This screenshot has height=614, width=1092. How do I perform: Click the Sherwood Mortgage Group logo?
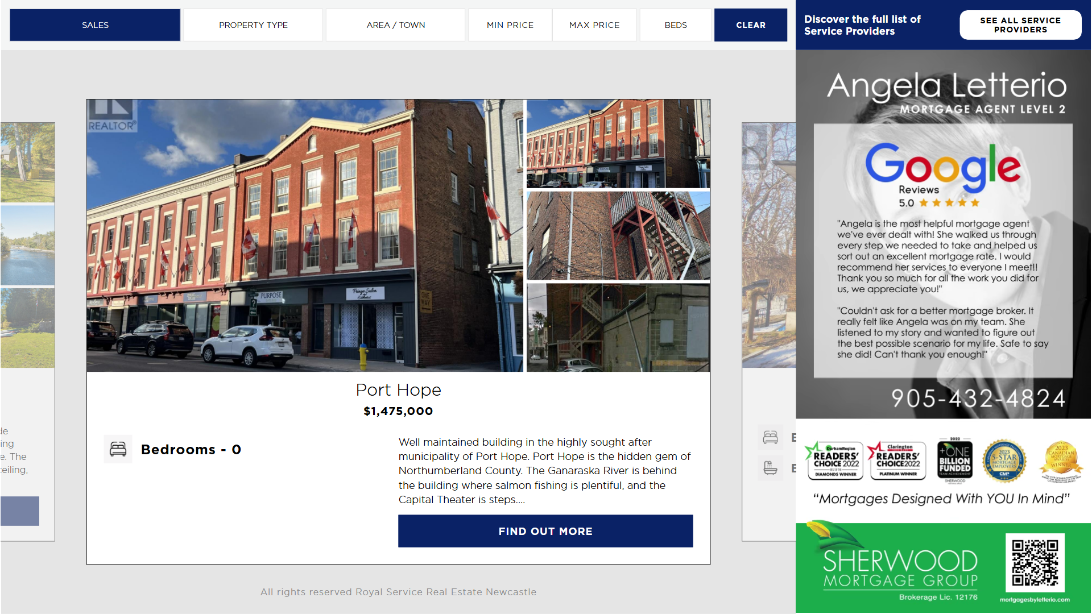pyautogui.click(x=900, y=567)
